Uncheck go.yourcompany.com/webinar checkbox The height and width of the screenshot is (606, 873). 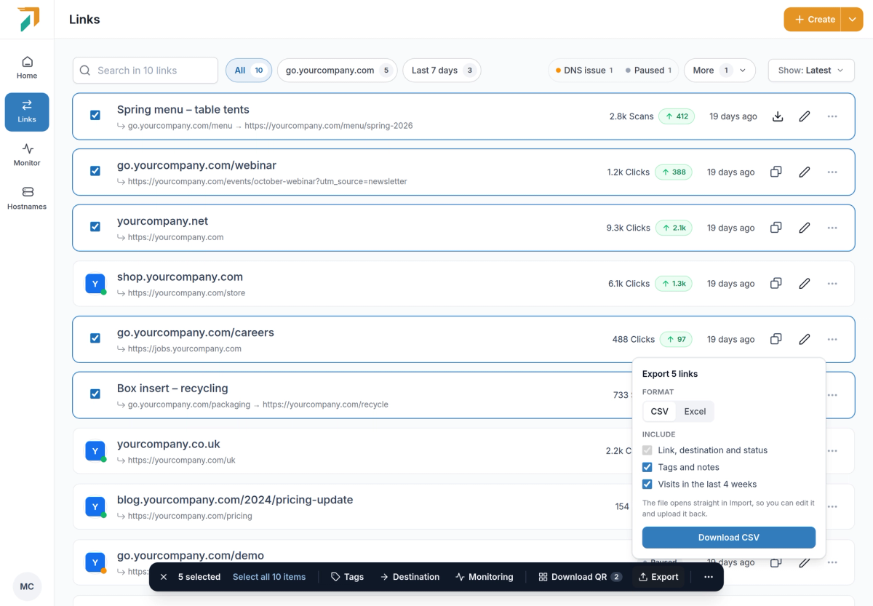[x=95, y=171]
